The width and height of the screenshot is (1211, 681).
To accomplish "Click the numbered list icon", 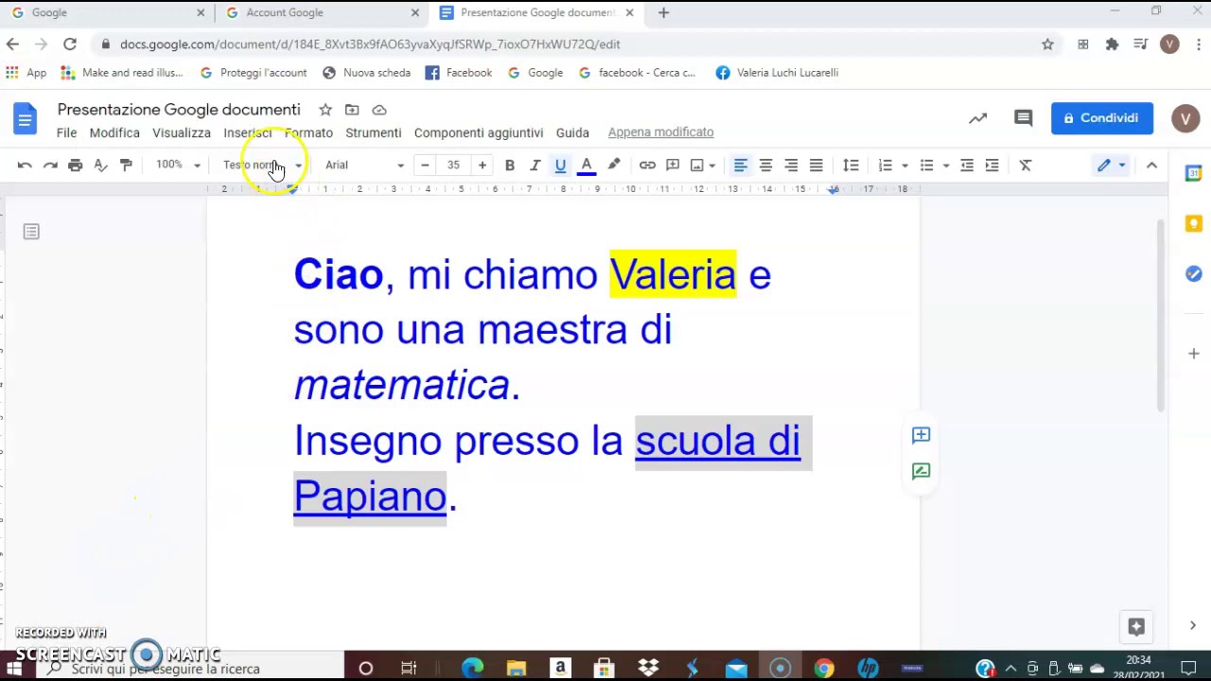I will coord(886,166).
